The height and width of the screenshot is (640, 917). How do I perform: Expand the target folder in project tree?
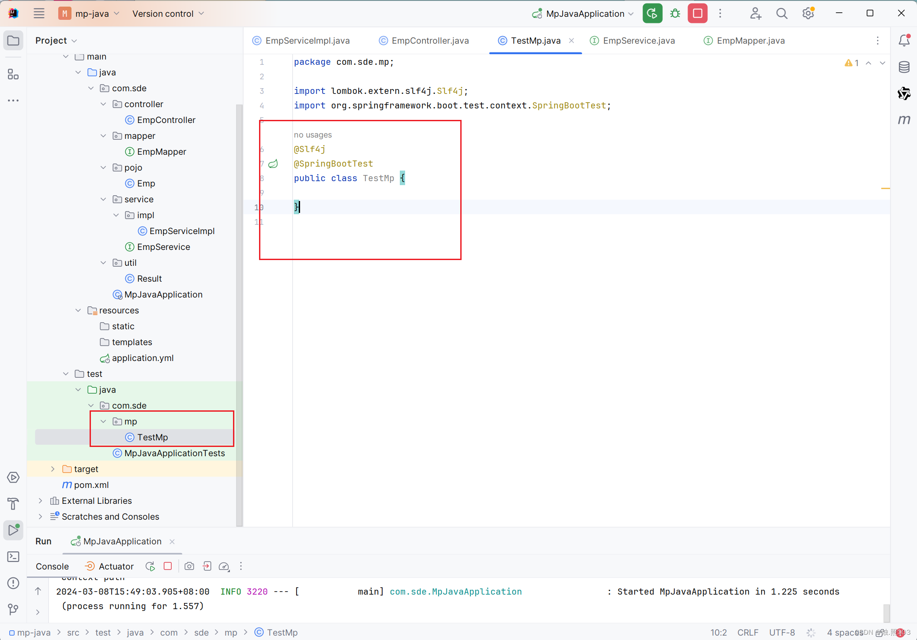click(53, 469)
